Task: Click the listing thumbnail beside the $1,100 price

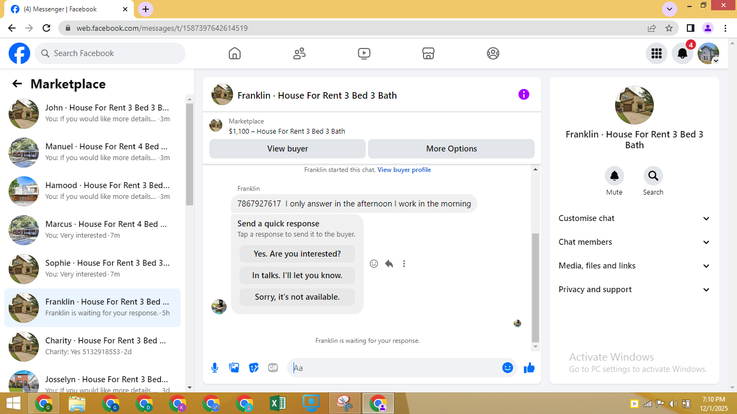Action: click(x=216, y=125)
